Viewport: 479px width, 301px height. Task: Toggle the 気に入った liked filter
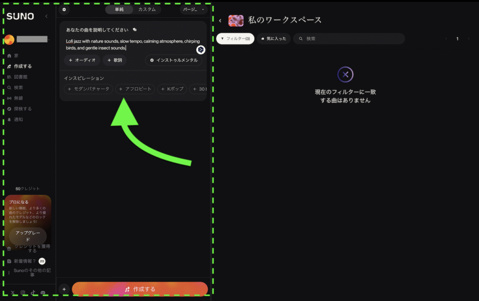(x=274, y=38)
